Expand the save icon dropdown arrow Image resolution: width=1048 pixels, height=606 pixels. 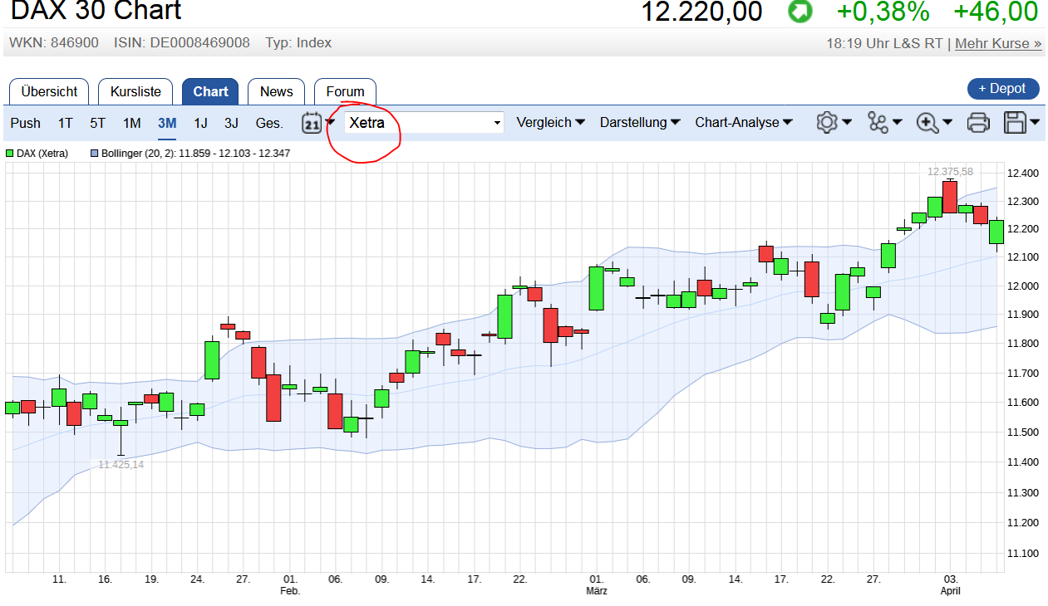1035,123
